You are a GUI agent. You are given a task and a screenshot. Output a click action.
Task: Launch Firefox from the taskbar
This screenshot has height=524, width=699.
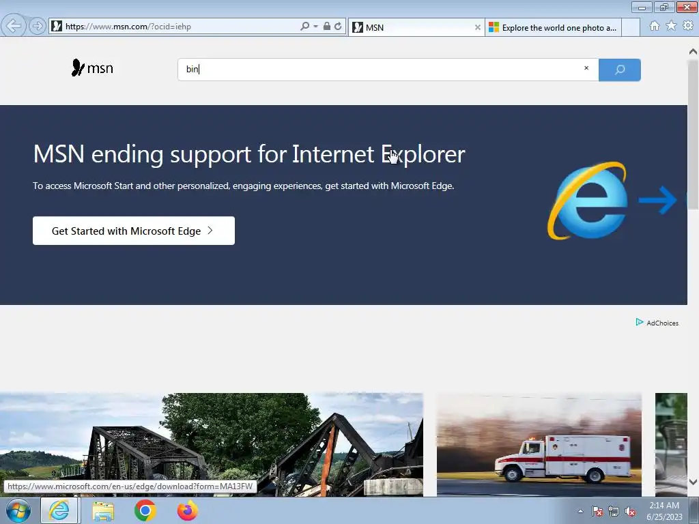tap(187, 510)
